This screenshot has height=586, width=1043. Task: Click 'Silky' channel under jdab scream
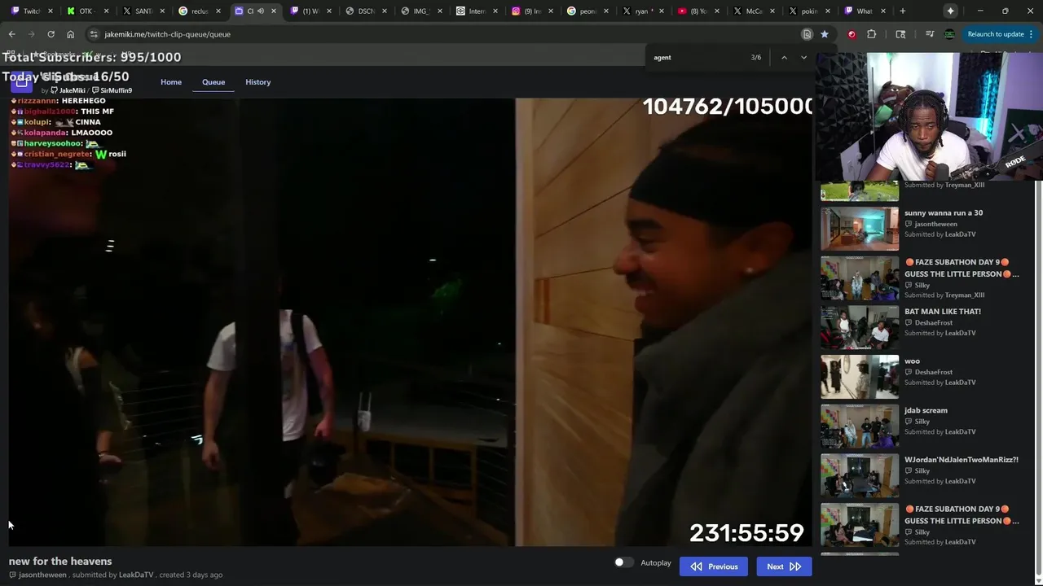[922, 422]
